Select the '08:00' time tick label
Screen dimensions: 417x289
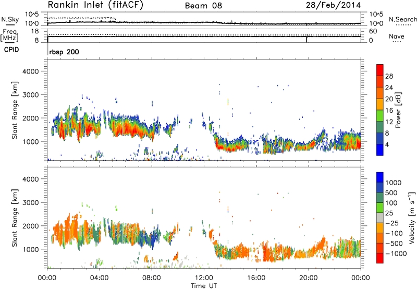coord(152,278)
